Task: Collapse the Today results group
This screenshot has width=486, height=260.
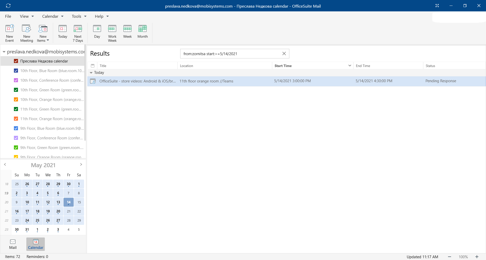Action: coord(91,73)
